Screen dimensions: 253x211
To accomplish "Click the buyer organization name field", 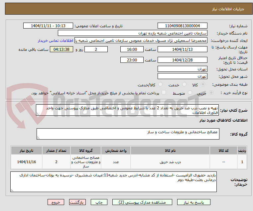I will [132, 33].
